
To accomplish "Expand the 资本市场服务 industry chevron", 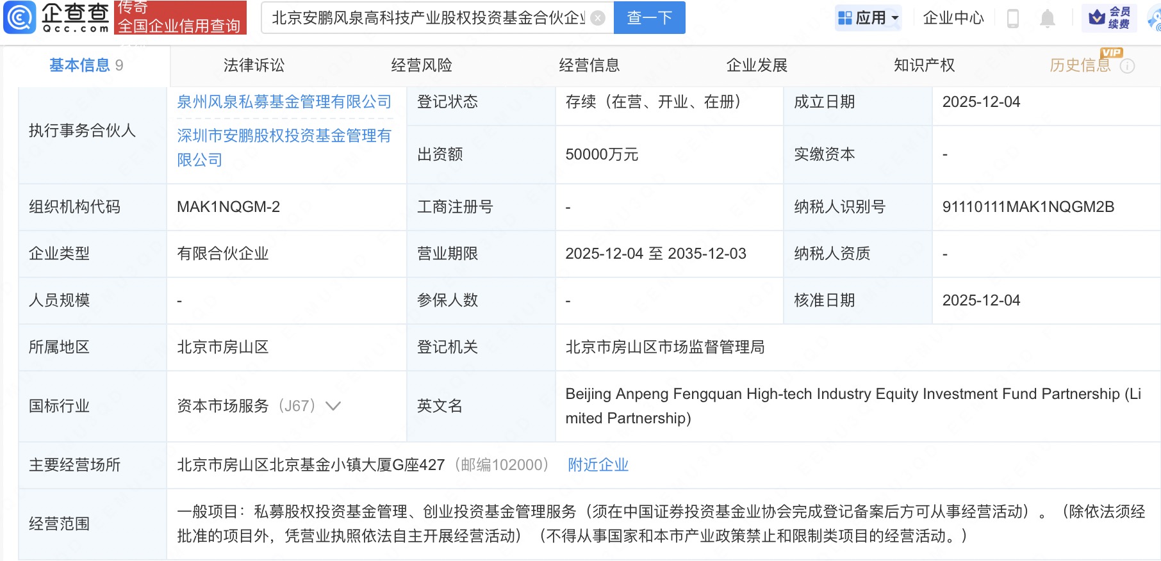I will (x=333, y=406).
